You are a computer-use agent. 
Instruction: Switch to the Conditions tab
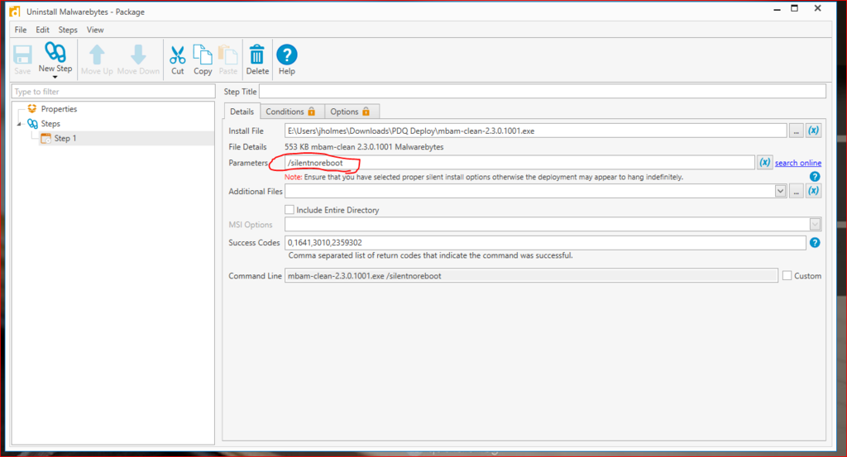pos(292,111)
